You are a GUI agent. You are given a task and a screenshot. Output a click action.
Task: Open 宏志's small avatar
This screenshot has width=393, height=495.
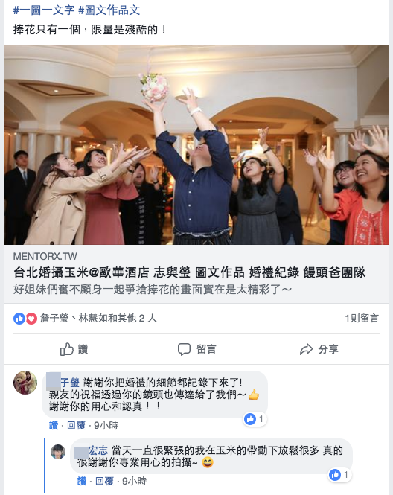58,452
